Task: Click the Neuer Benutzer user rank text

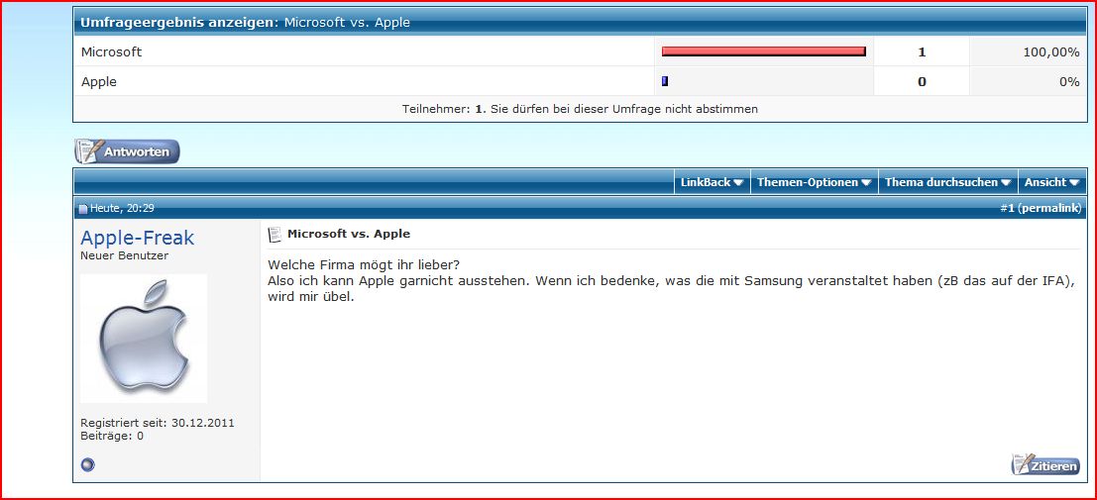Action: click(x=125, y=256)
